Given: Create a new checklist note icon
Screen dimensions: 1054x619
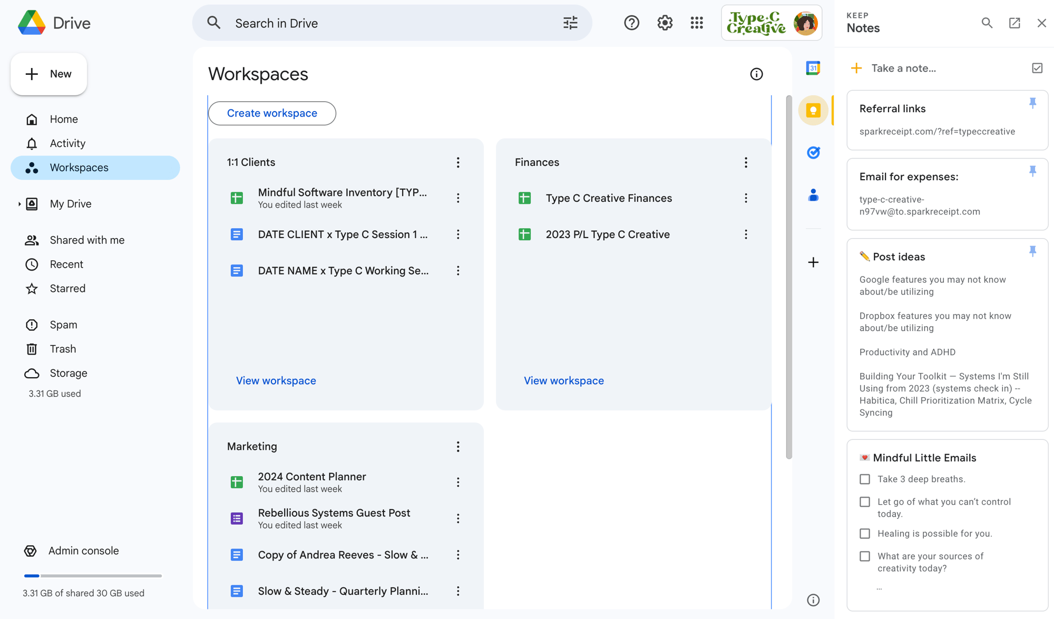Looking at the screenshot, I should click(x=1037, y=68).
